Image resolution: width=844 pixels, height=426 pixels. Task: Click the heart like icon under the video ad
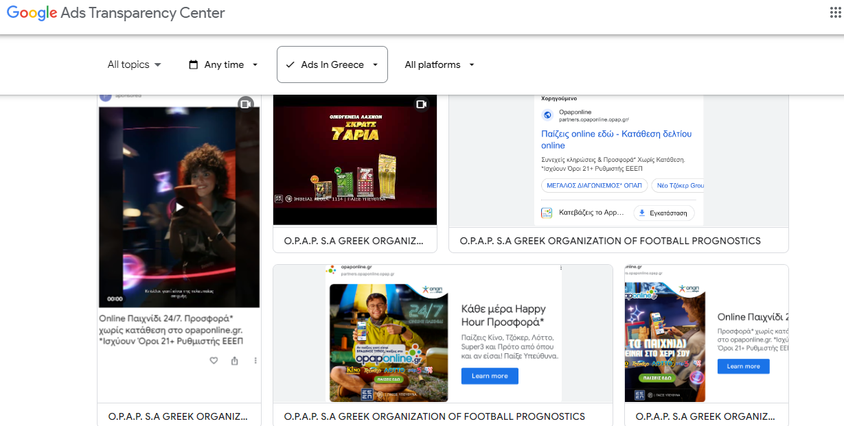pyautogui.click(x=214, y=361)
